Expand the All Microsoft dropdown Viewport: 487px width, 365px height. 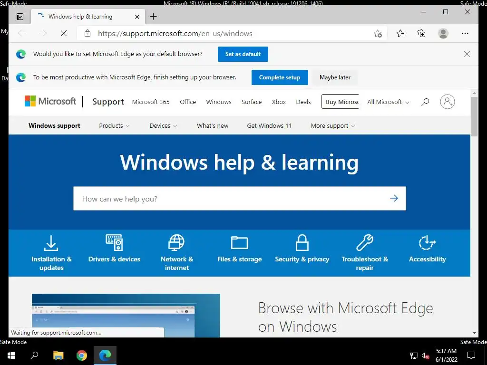[x=388, y=102]
